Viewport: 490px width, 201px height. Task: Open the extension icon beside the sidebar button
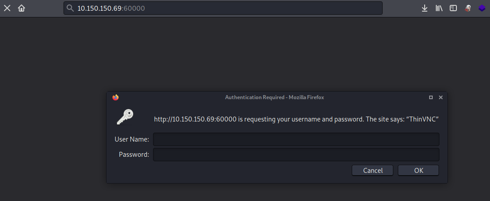(x=468, y=8)
